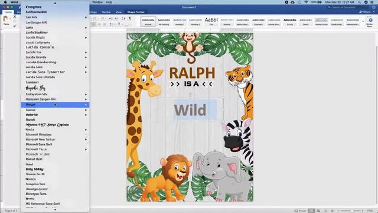The width and height of the screenshot is (378, 213).
Task: Switch to the Shape Format tab
Action: coord(136,12)
